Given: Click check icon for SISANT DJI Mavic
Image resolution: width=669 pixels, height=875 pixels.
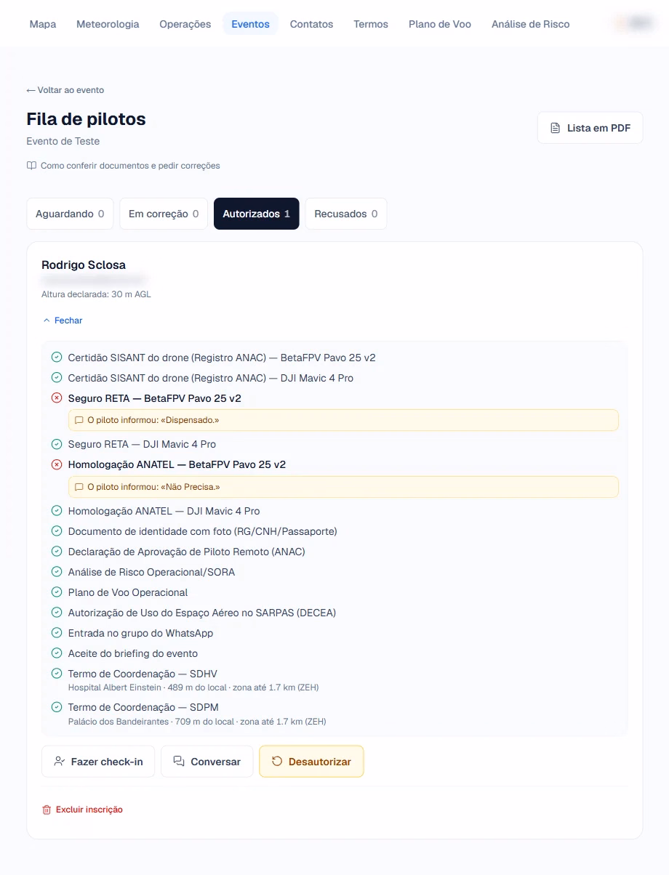Looking at the screenshot, I should (57, 378).
